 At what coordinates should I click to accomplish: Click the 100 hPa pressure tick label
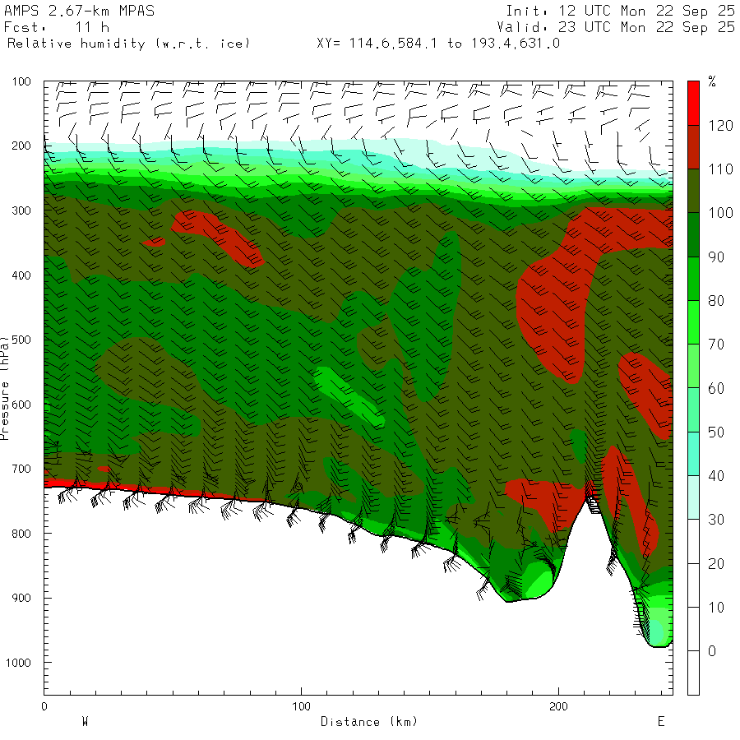point(21,81)
